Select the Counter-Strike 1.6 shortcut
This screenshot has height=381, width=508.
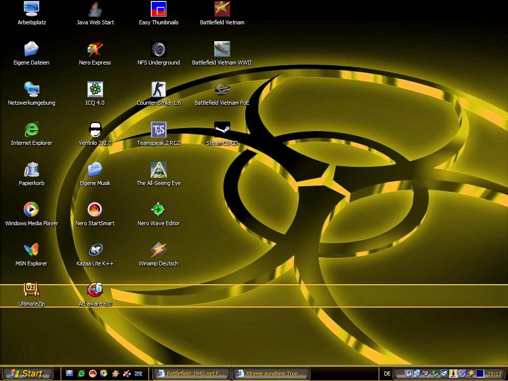(x=158, y=94)
